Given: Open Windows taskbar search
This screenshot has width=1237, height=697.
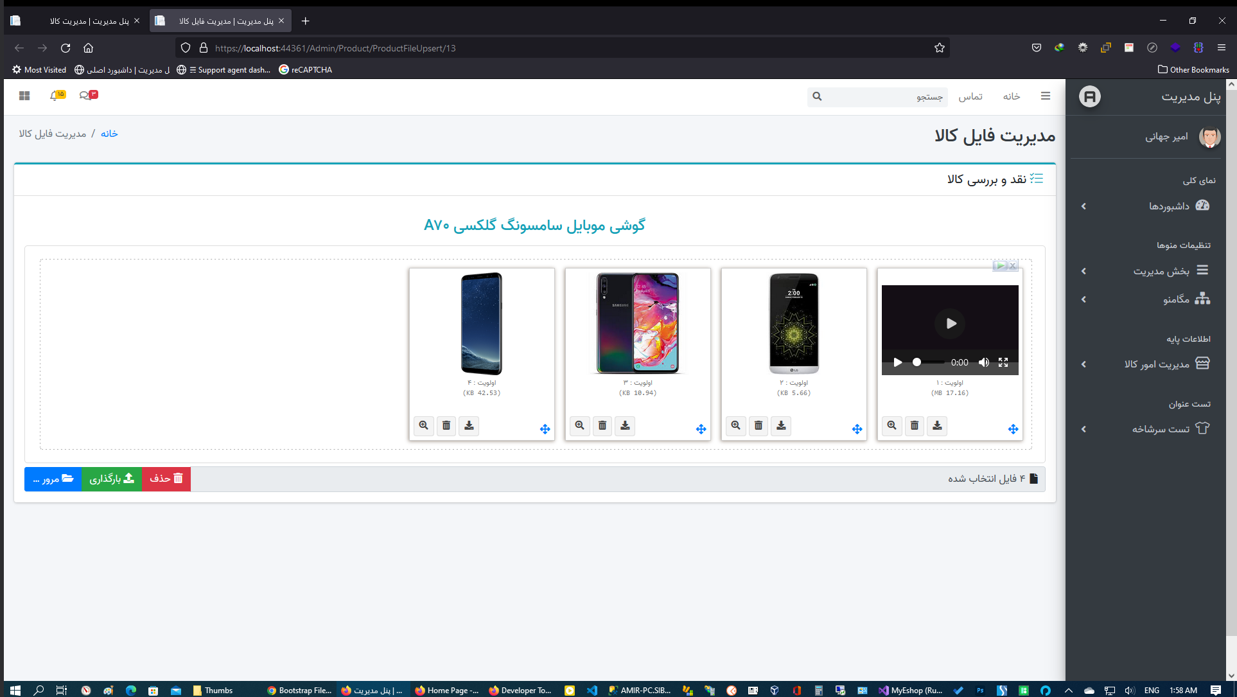Looking at the screenshot, I should (39, 690).
